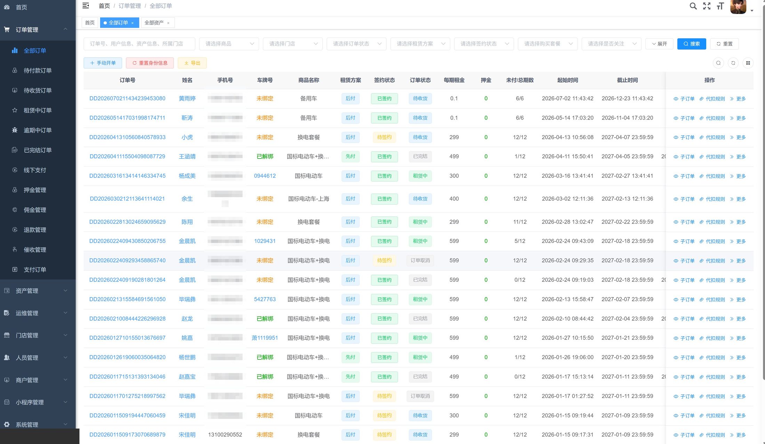The image size is (765, 444).
Task: Close the 全部订单 tab with its x
Action: pos(132,23)
